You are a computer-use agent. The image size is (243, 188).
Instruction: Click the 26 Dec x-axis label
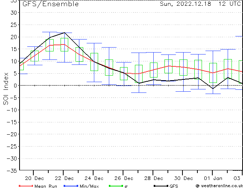(124, 178)
